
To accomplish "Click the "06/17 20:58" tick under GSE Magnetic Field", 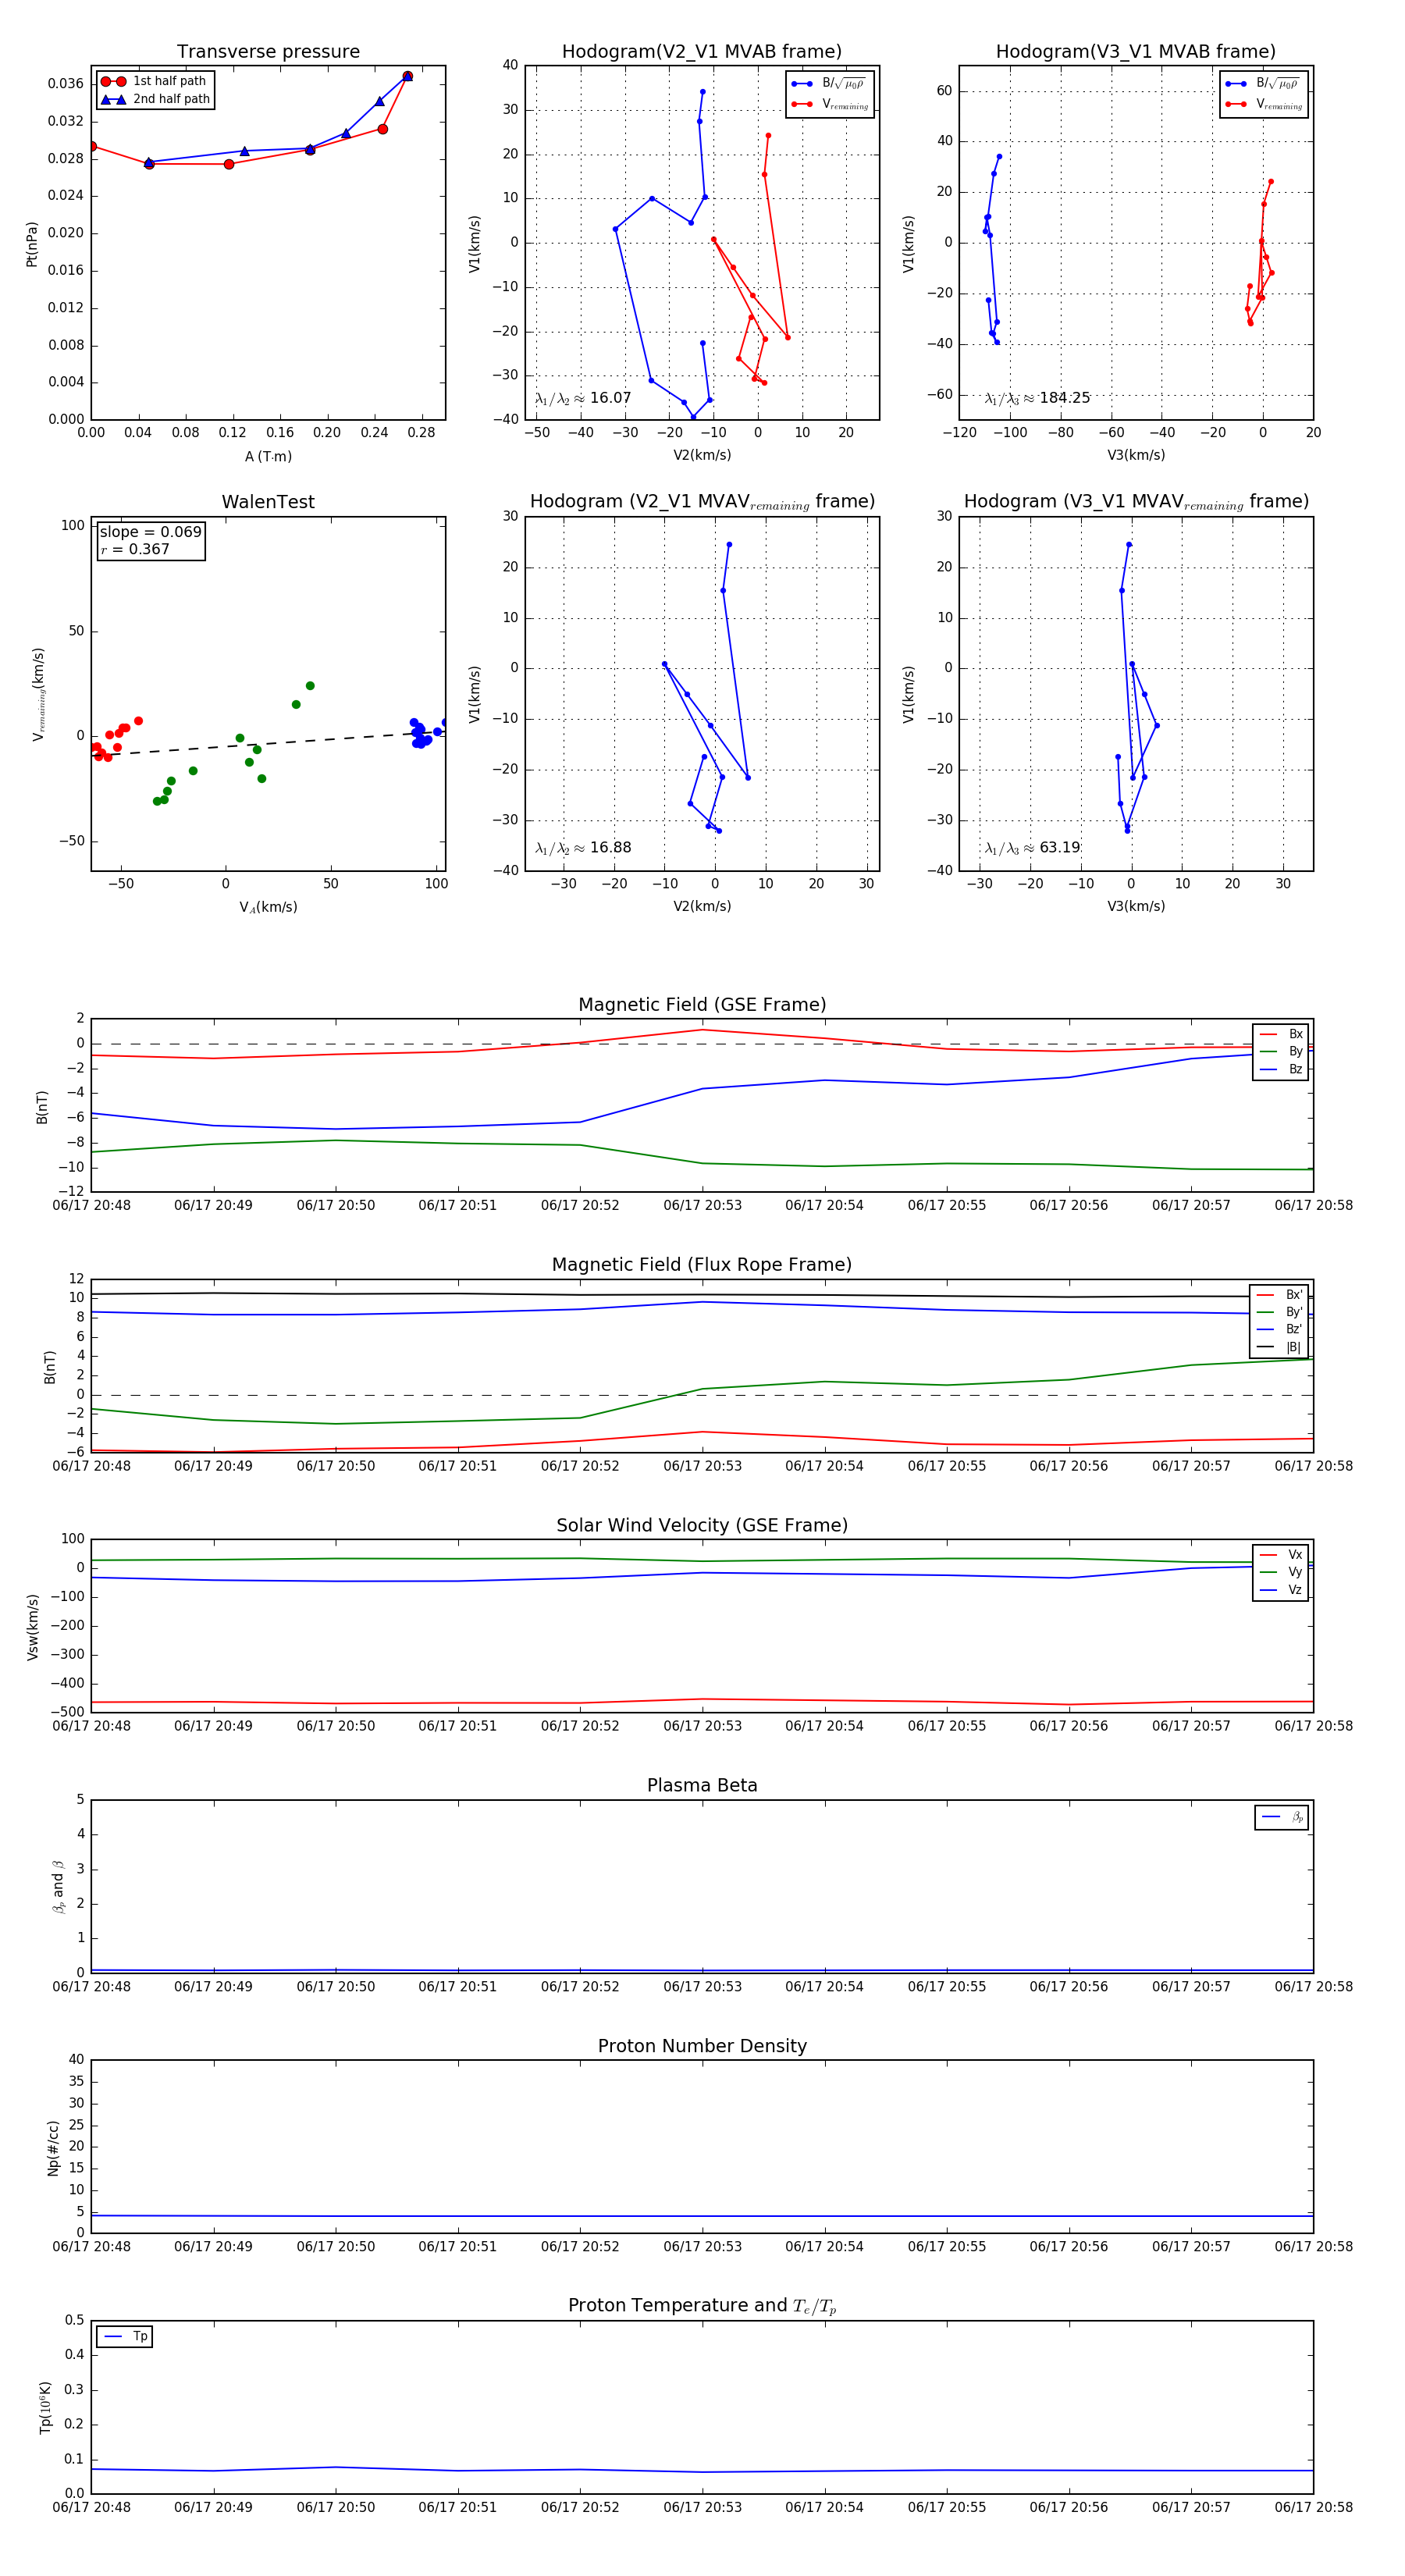I will [1313, 1205].
